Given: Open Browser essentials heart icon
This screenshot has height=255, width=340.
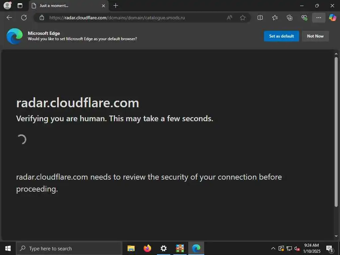Looking at the screenshot, I should tap(304, 18).
